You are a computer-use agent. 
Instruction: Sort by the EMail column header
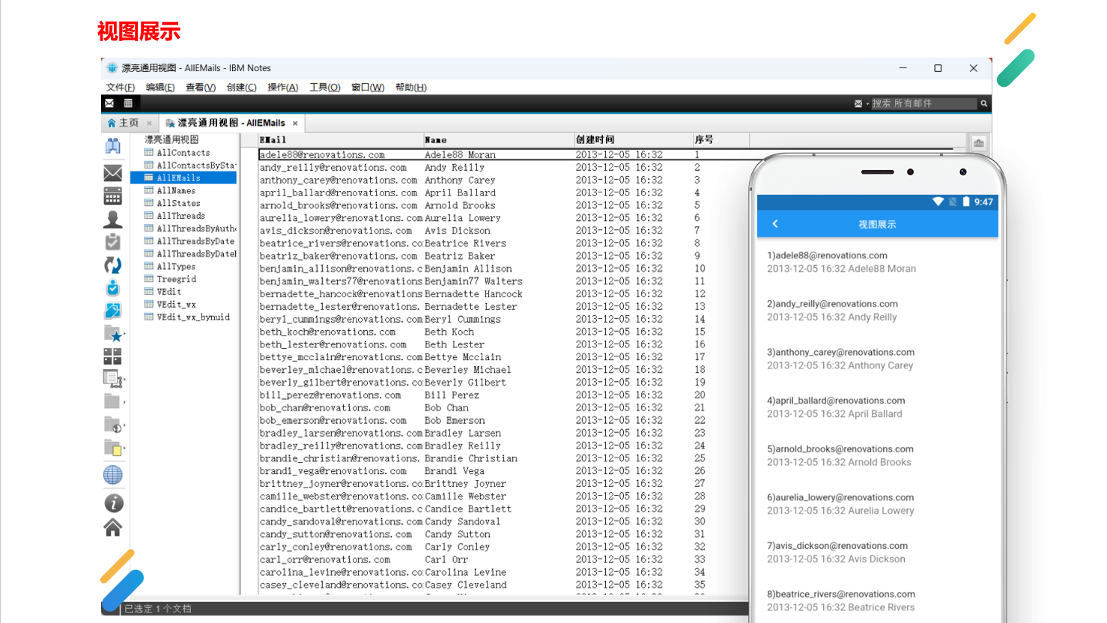coord(341,140)
